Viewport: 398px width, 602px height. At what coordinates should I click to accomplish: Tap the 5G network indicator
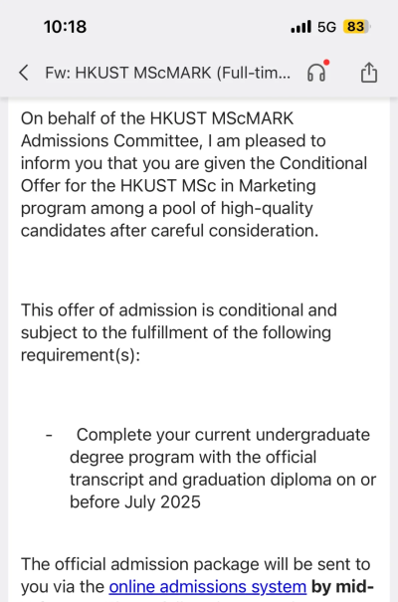(326, 27)
